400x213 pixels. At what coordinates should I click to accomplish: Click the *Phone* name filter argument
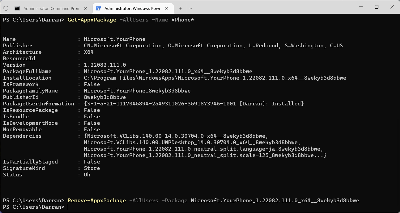point(183,20)
